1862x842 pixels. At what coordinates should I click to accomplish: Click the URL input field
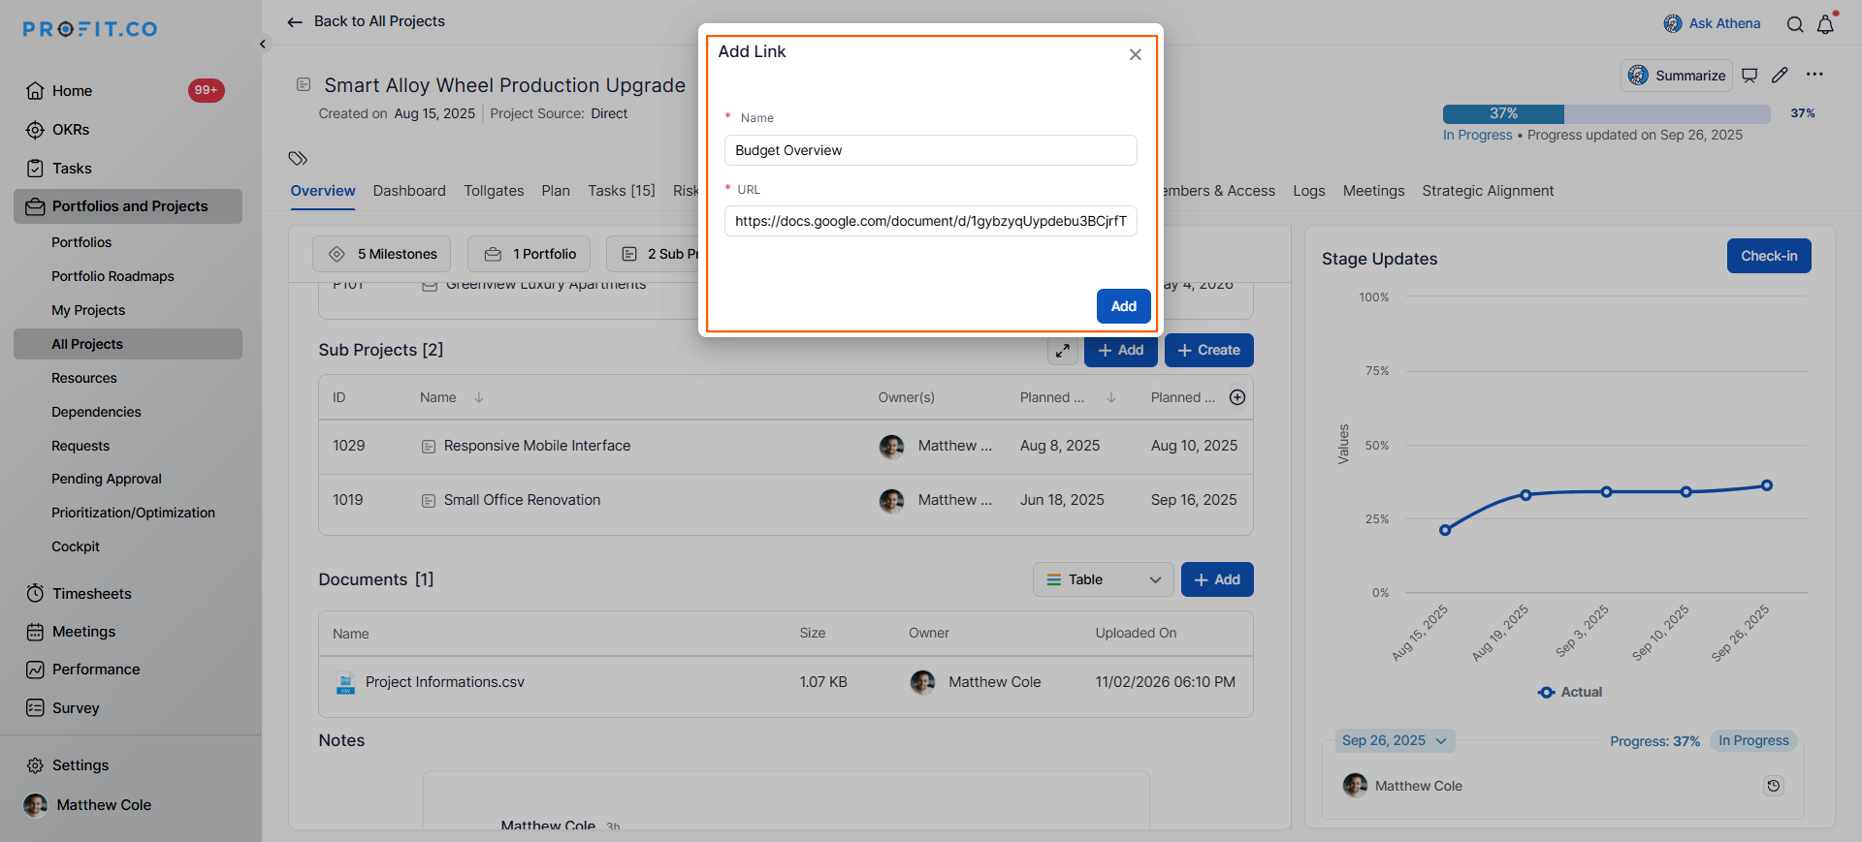click(930, 221)
